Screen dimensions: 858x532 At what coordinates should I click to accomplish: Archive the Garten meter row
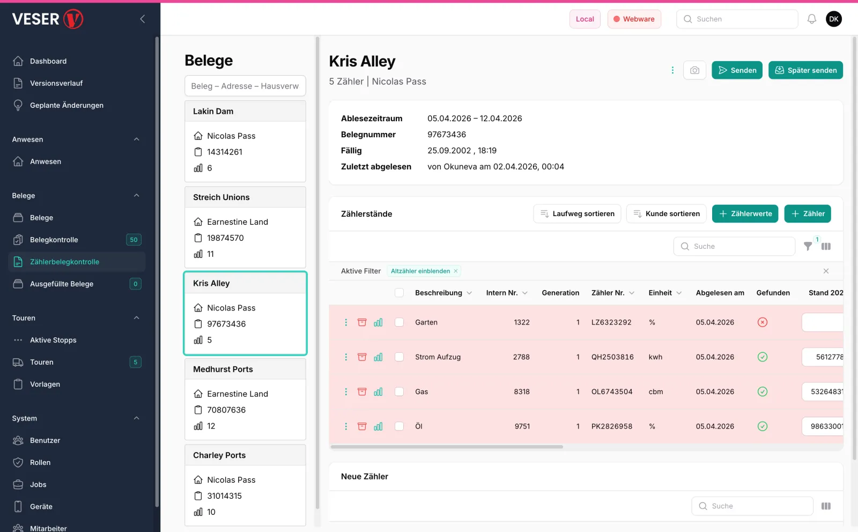pos(362,322)
